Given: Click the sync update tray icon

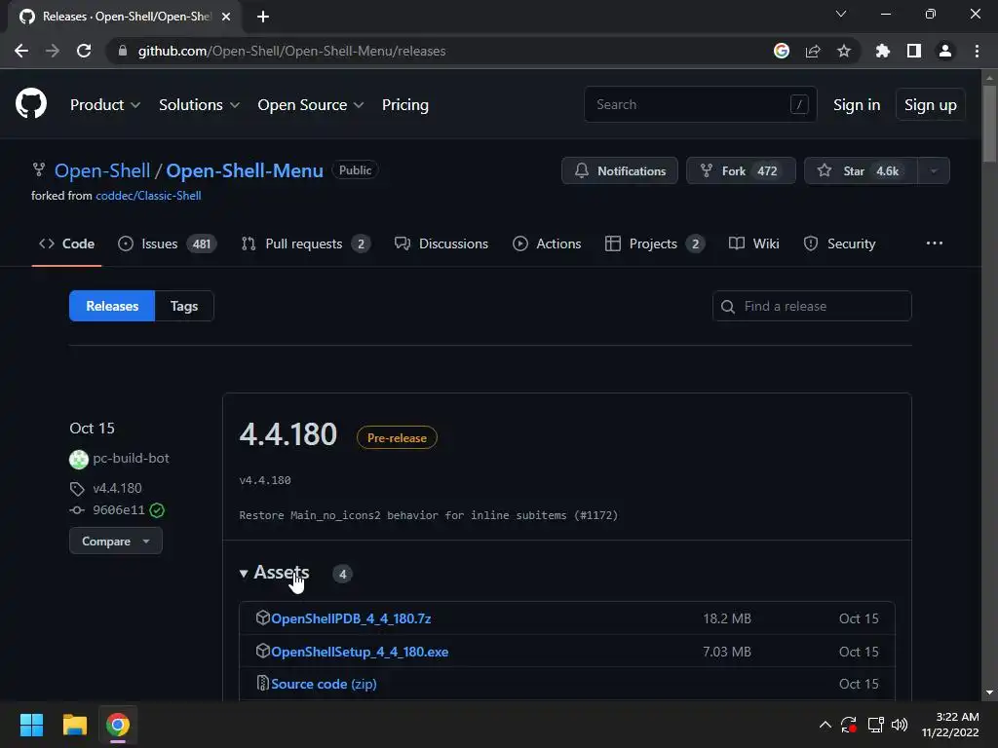Looking at the screenshot, I should click(x=849, y=725).
